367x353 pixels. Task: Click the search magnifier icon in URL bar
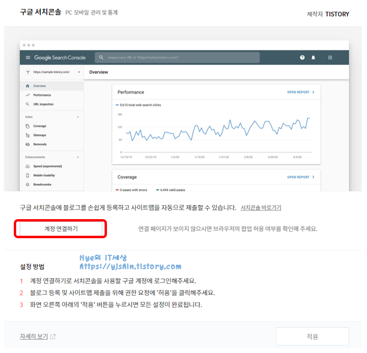(101, 58)
